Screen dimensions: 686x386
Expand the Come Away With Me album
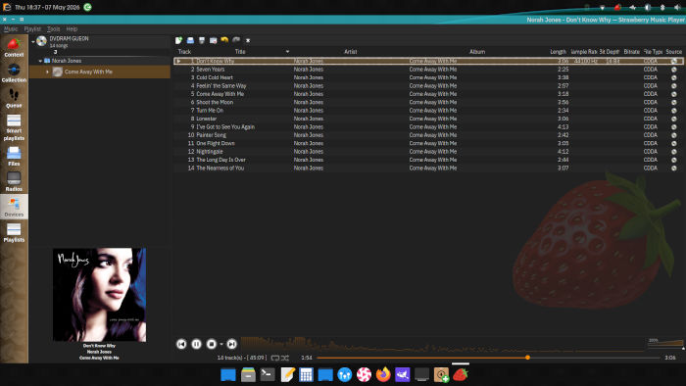click(47, 72)
